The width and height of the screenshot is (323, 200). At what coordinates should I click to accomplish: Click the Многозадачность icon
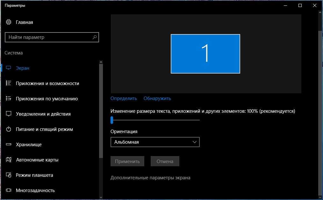pyautogui.click(x=9, y=190)
